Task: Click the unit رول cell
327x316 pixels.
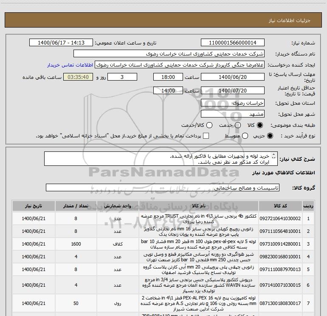Action: click(118, 303)
